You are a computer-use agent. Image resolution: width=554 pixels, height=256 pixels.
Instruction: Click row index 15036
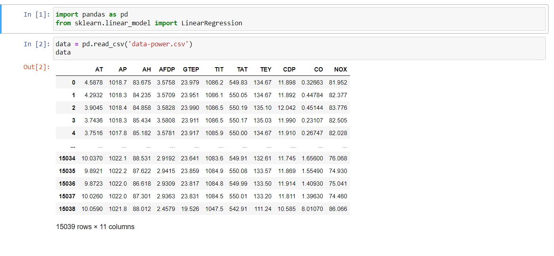click(67, 184)
